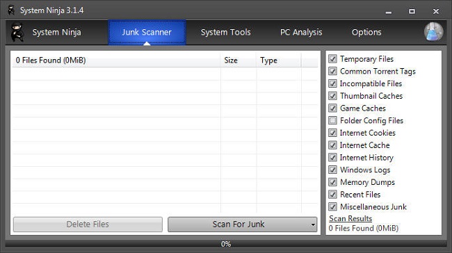Expand the Scan For Junk dropdown arrow

tap(313, 225)
